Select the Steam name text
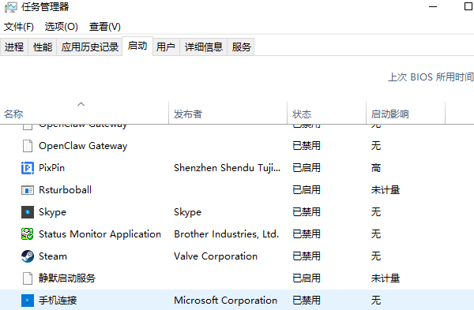The image size is (474, 310). click(53, 256)
